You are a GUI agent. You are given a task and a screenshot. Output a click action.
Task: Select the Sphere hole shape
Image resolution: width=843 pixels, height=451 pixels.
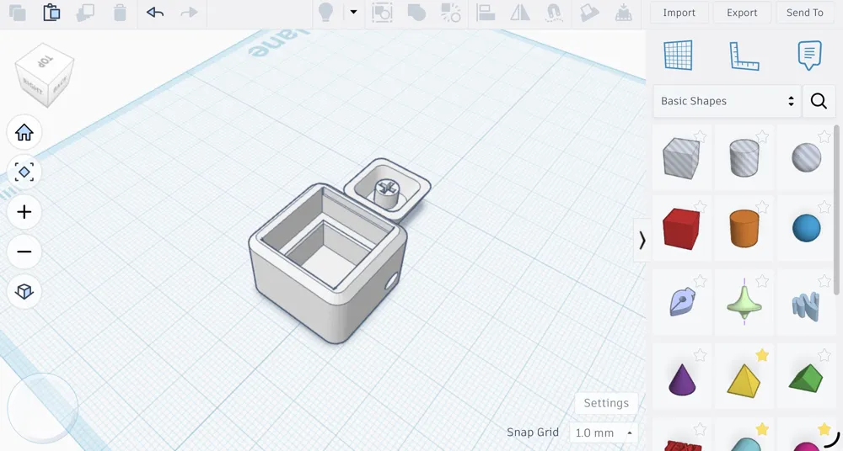point(807,158)
